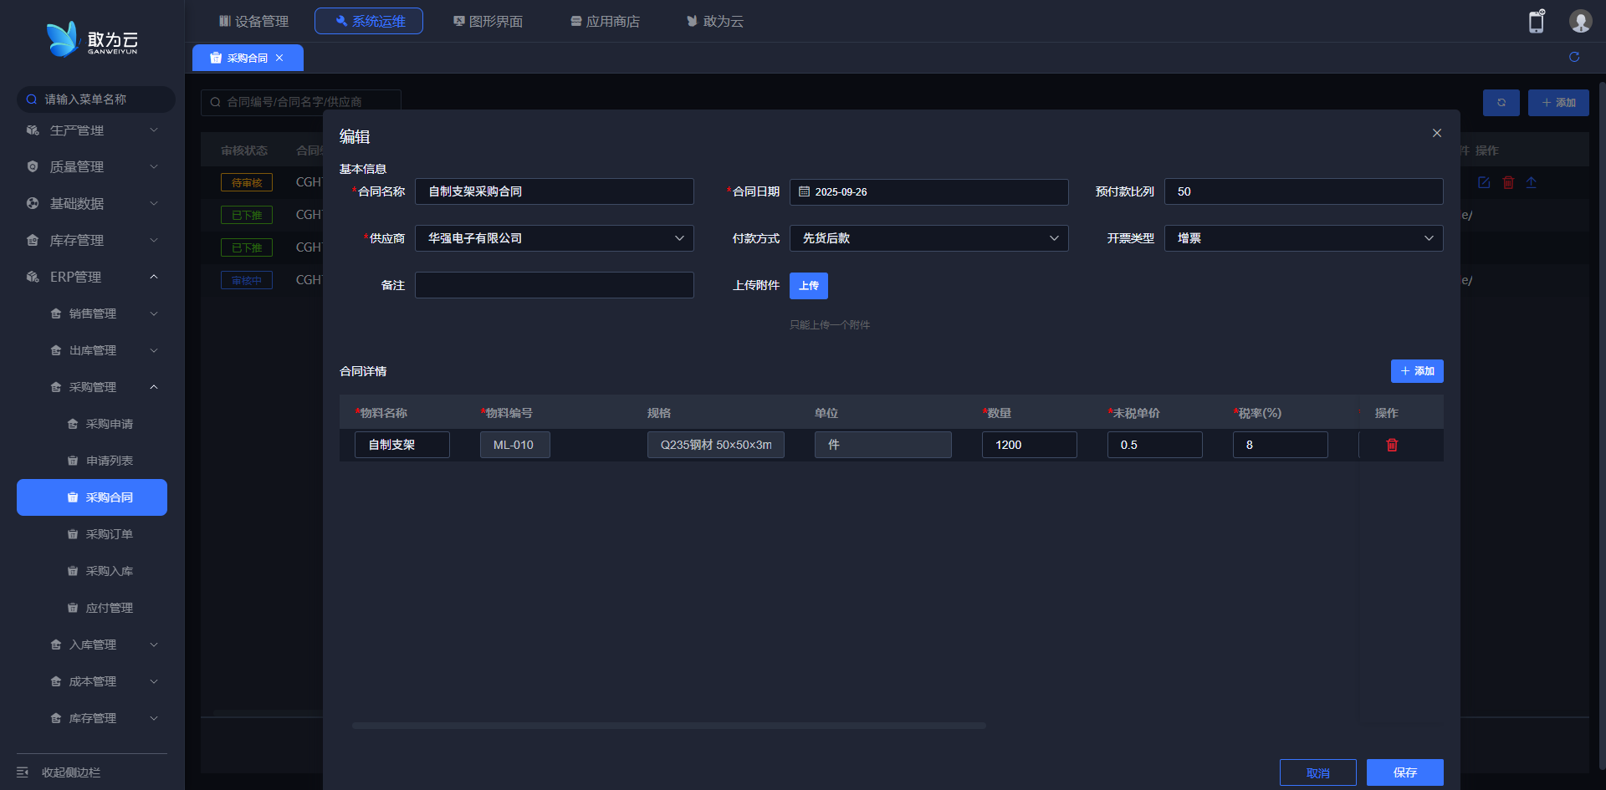Viewport: 1606px width, 790px height.
Task: Close the 采购合同 tab
Action: coord(279,58)
